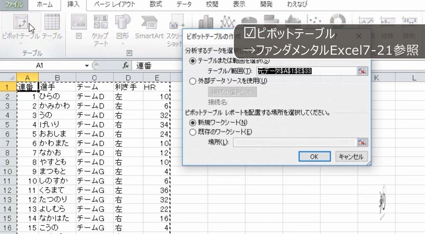Image resolution: width=425 pixels, height=234 pixels.
Task: Click cell containing よしむら
Action: point(57,209)
